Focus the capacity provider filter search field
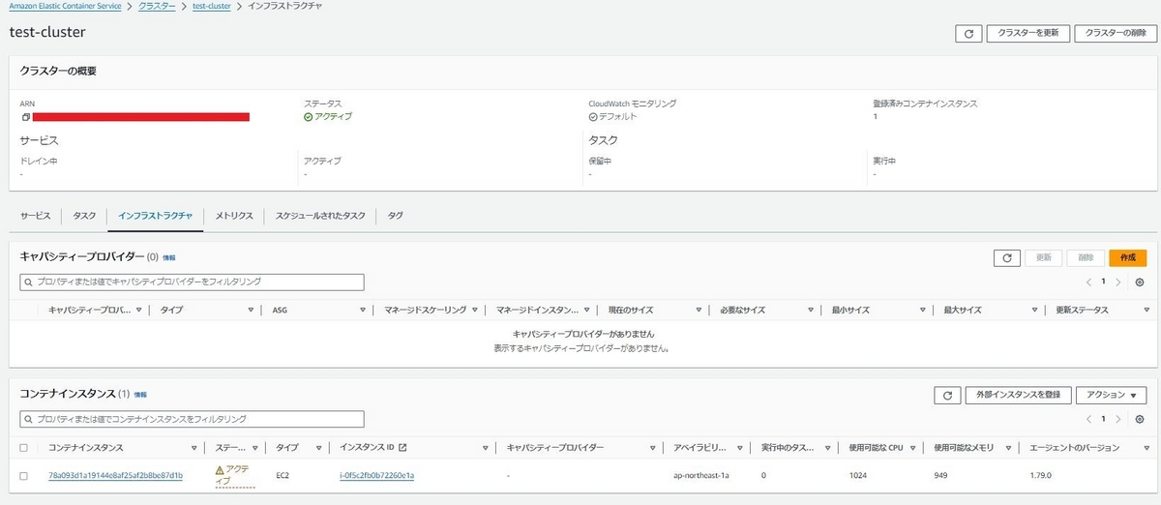This screenshot has height=505, width=1161. 193,282
